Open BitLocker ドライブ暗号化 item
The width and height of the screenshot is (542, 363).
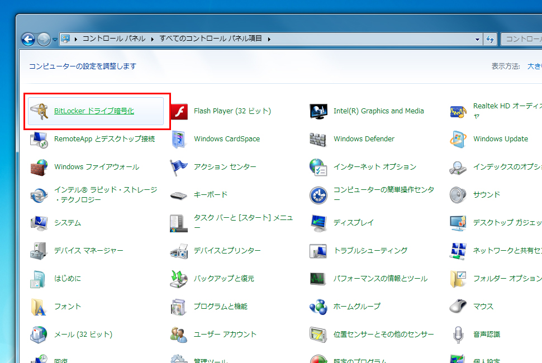(96, 111)
